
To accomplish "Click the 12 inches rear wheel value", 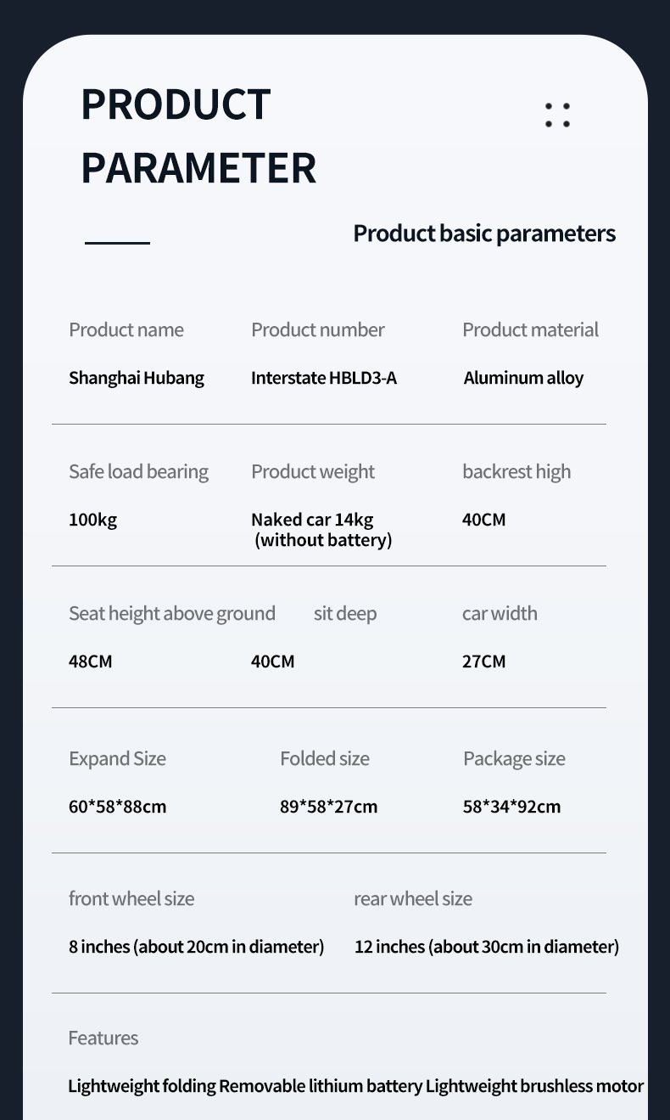I will 487,947.
